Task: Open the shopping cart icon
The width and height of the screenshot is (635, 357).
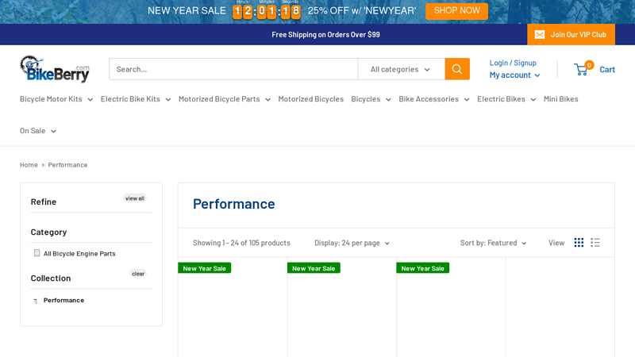Action: click(582, 69)
